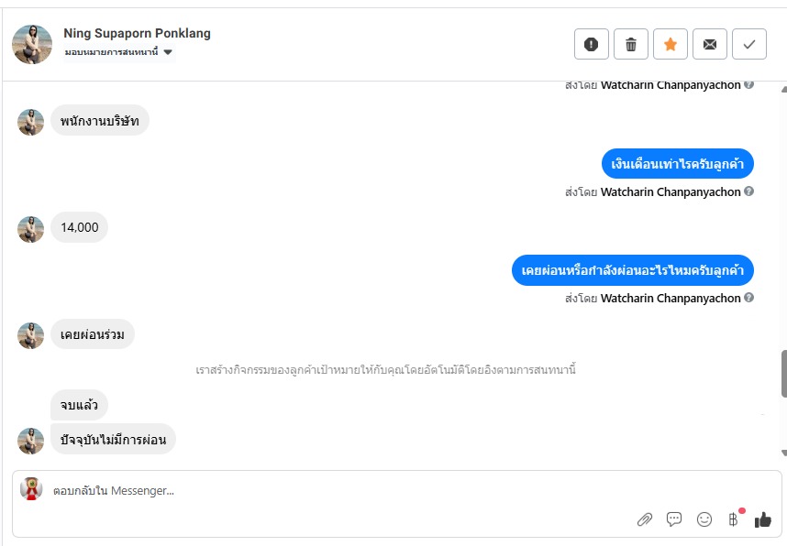Attach a file with paperclip icon
Image resolution: width=787 pixels, height=546 pixels.
click(x=644, y=519)
